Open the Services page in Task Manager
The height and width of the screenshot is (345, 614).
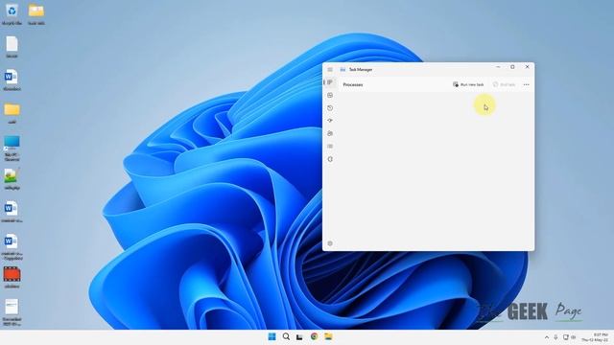(330, 159)
